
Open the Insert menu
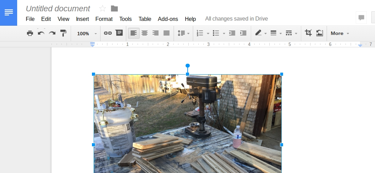coord(82,19)
